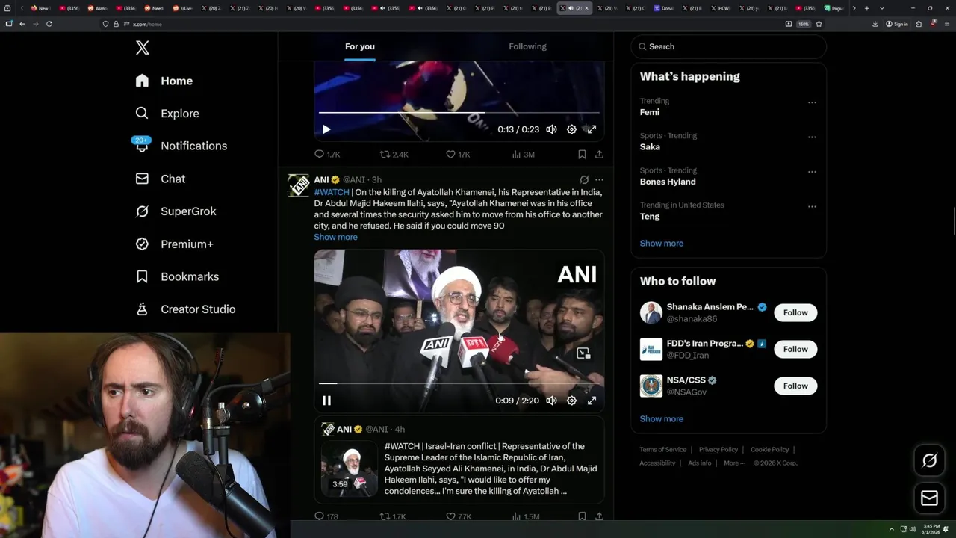Repost the top post with 2.4K reposts

point(394,155)
